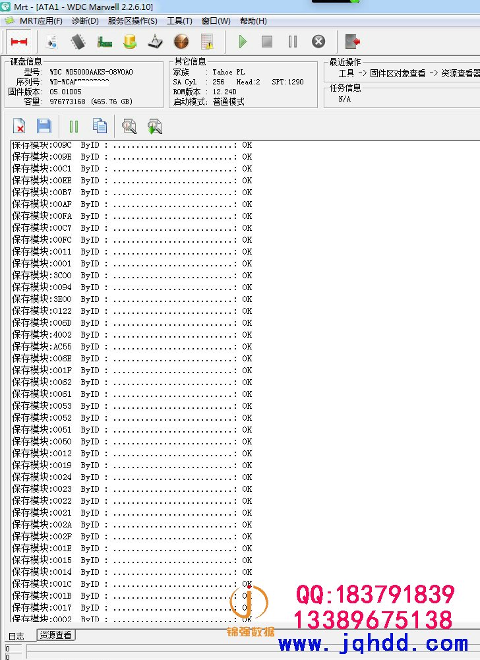Image resolution: width=480 pixels, height=660 pixels.
Task: Click the Mrt app icon in title bar
Action: point(5,7)
